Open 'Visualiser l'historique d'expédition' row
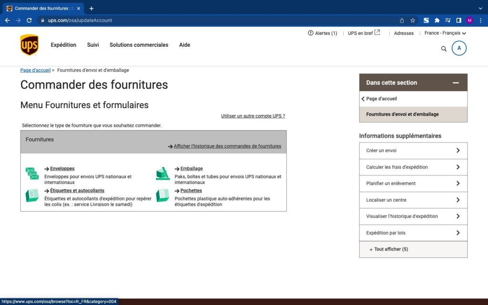488x305 pixels. pos(413,216)
